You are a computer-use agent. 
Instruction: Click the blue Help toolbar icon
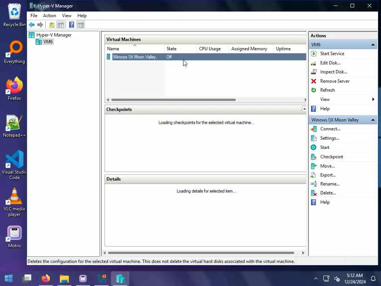(x=71, y=25)
